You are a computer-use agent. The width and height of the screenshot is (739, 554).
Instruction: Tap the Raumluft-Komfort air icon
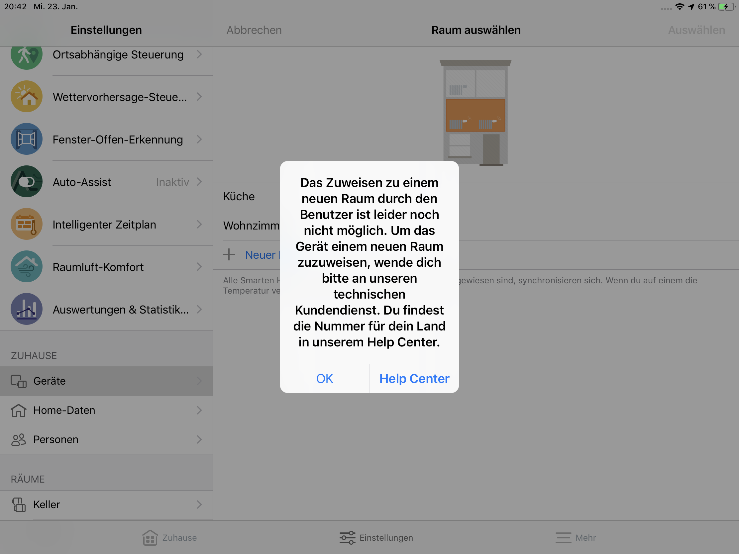pos(26,266)
